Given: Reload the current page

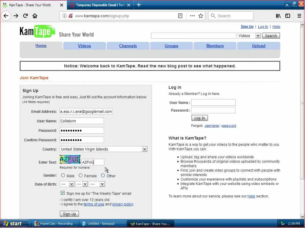Looking at the screenshot, I should coord(25,16).
